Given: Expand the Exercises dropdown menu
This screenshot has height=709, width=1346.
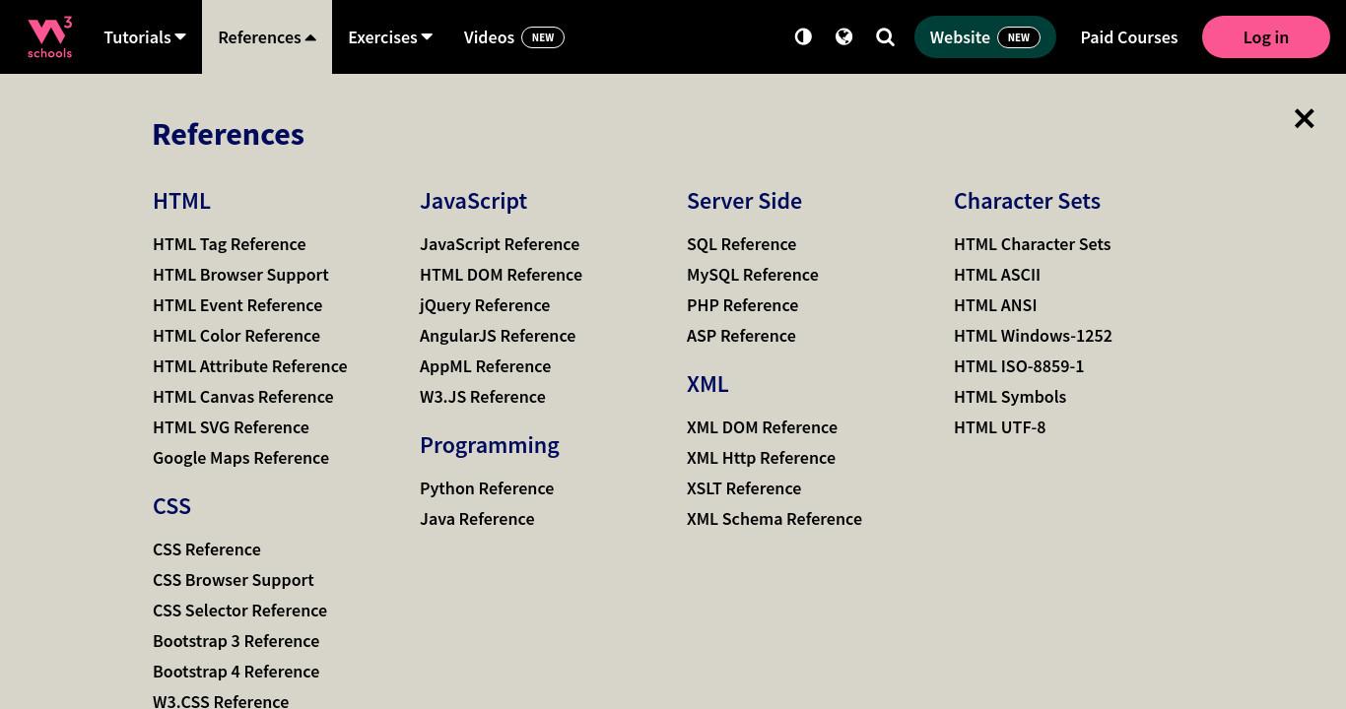Looking at the screenshot, I should click(x=390, y=36).
